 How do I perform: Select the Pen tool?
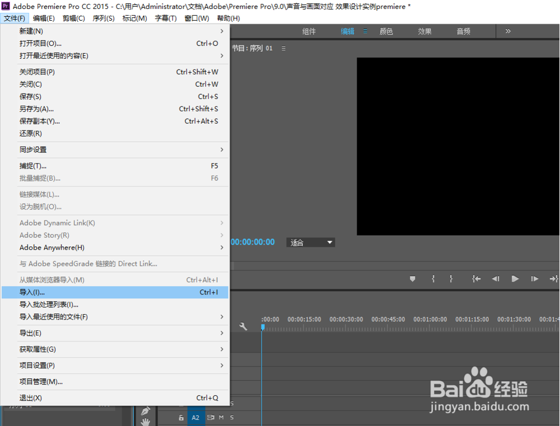146,411
